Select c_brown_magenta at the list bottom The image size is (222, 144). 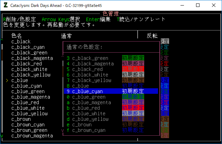pos(32,136)
